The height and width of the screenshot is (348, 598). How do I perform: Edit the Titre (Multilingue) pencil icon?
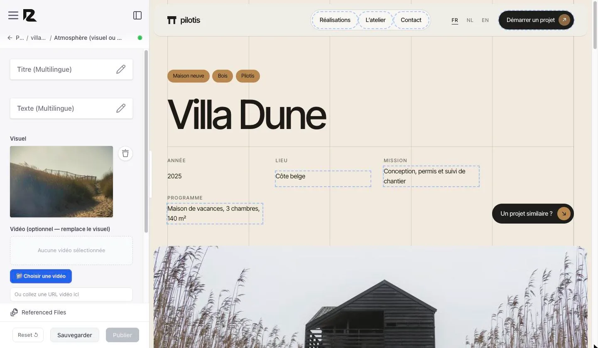click(121, 69)
